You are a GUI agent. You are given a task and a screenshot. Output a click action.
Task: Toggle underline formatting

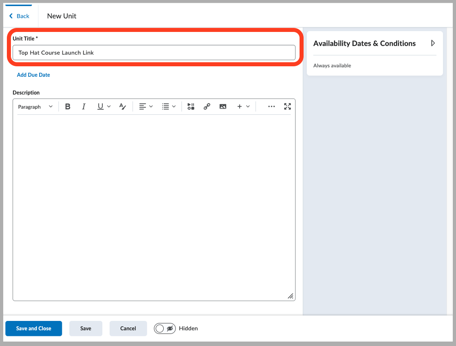[x=100, y=106]
